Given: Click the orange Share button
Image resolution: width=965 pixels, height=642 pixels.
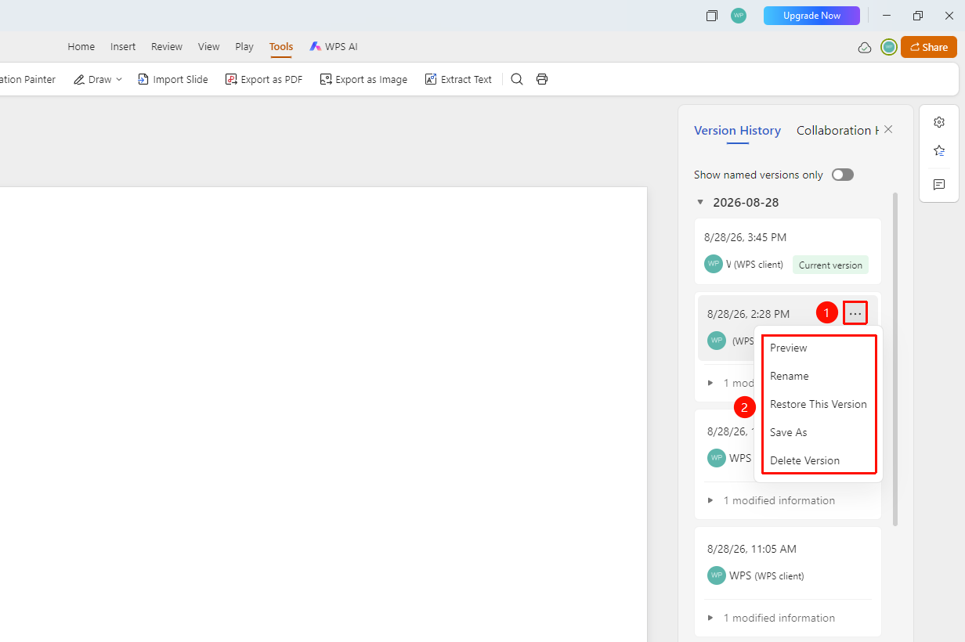Looking at the screenshot, I should pos(929,47).
